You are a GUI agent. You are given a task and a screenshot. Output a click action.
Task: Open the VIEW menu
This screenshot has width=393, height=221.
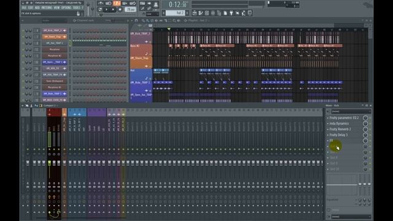pyautogui.click(x=56, y=8)
